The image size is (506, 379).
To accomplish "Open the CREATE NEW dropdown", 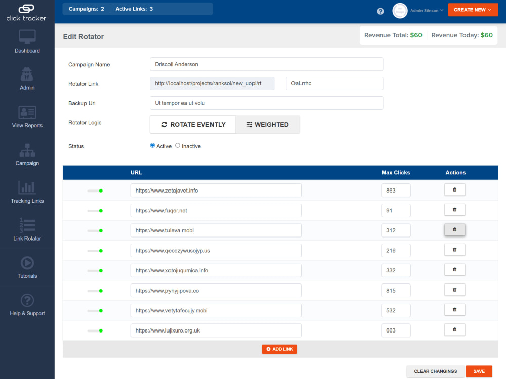I will pos(473,10).
